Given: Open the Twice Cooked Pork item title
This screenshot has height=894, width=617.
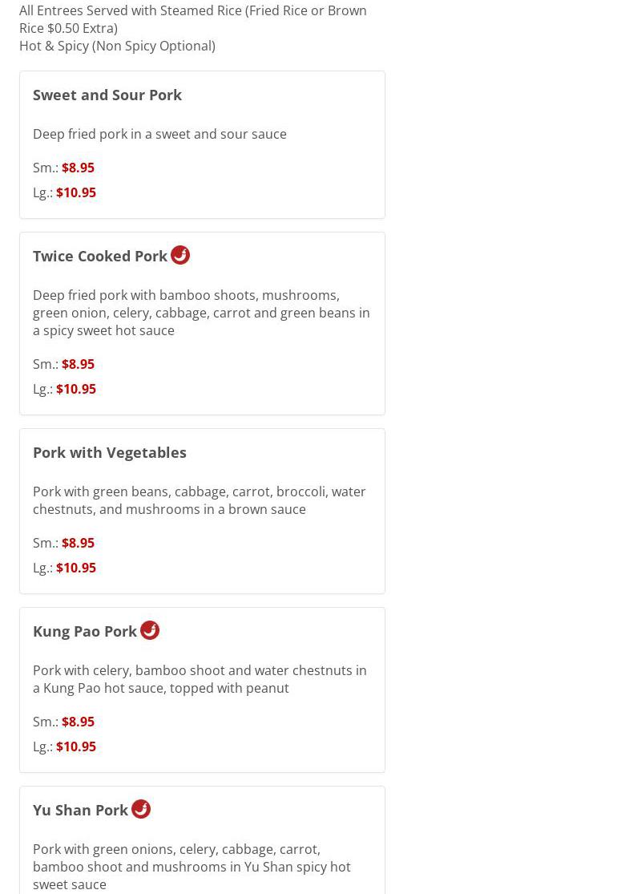Looking at the screenshot, I should 100,257.
